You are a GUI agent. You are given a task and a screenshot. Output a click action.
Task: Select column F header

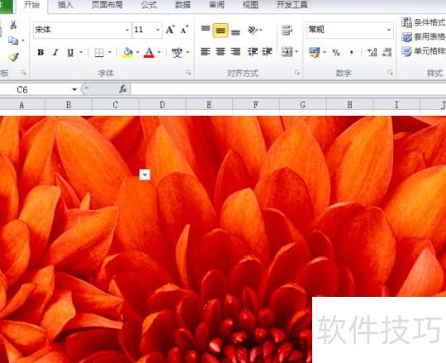click(256, 105)
